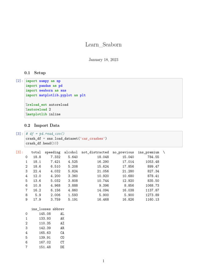
Task: Click ins_losses value 145.08
Action: [x=45, y=214]
